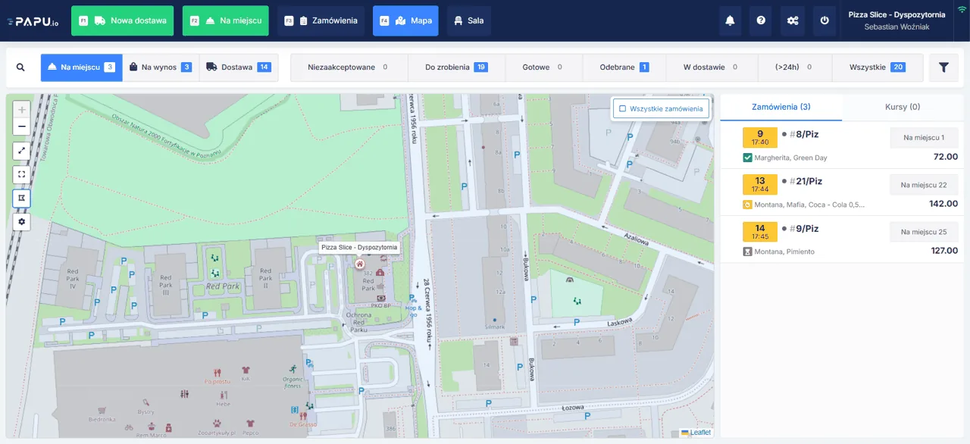The width and height of the screenshot is (970, 444).
Task: Open Mapa view in top navigation
Action: click(x=405, y=20)
